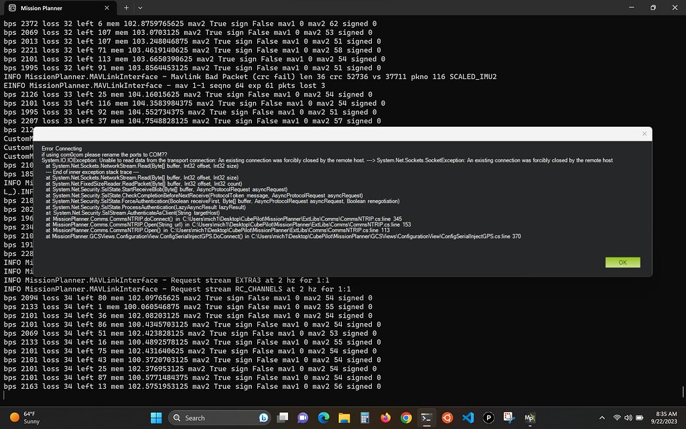Open the terminal tab dropdown chevron

point(139,7)
